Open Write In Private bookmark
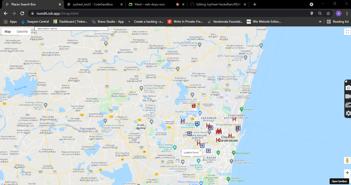Image resolution: width=351 pixels, height=185 pixels. [x=185, y=22]
